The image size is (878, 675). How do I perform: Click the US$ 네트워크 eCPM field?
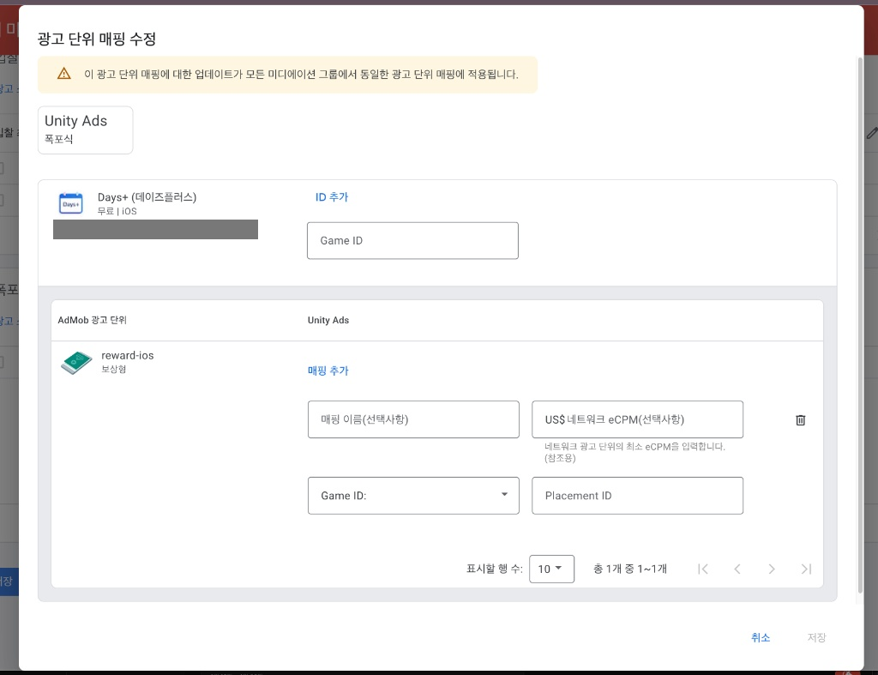tap(637, 419)
